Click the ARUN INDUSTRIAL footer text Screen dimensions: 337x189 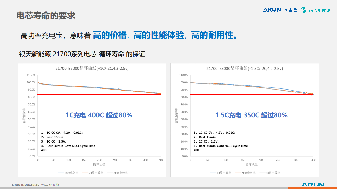click(25, 185)
